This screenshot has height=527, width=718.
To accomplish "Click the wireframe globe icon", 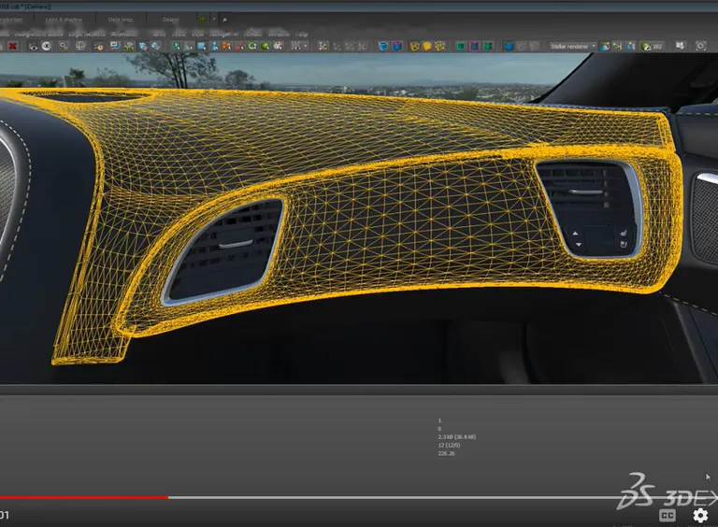I will [80, 46].
